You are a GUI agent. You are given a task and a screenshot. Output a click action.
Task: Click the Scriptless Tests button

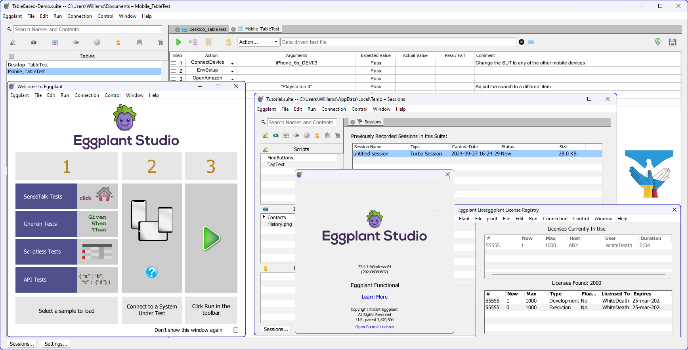tap(46, 252)
